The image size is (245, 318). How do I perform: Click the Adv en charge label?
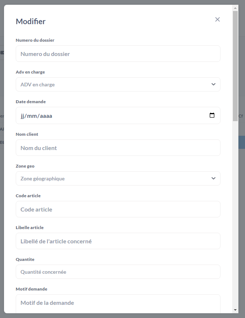click(x=30, y=72)
